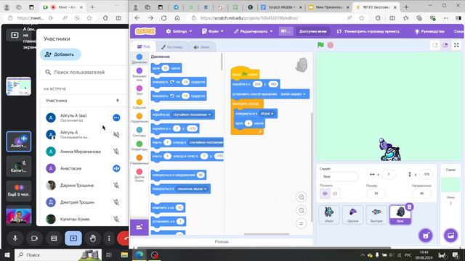Viewport: 465px width, 261px height.
Task: Open Руководства tutorials menu
Action: pyautogui.click(x=429, y=31)
